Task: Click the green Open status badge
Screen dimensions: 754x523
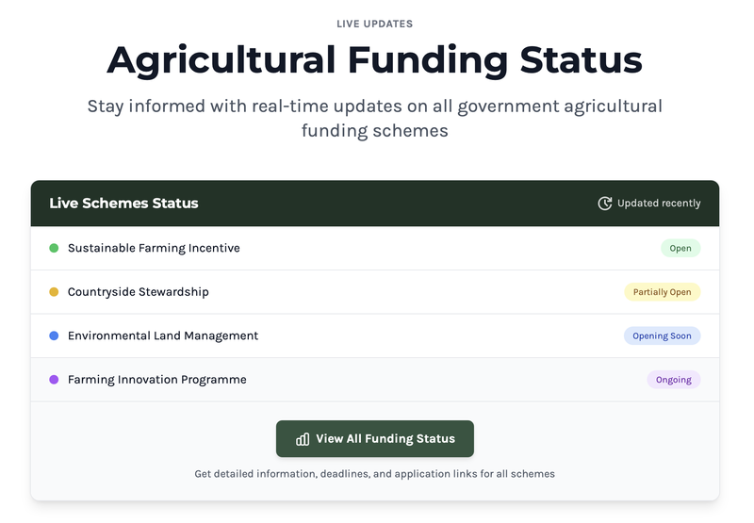Action: [680, 249]
